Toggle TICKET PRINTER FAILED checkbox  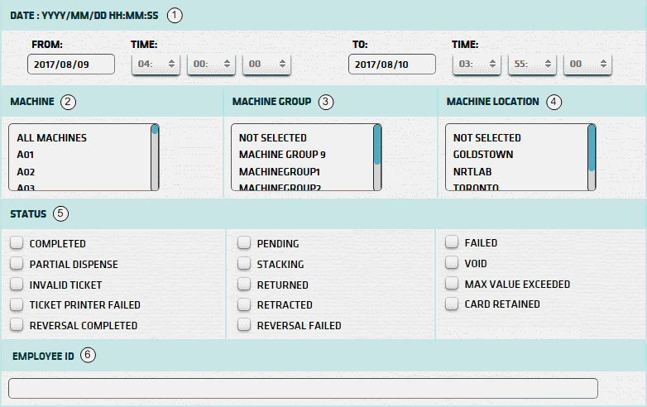tap(17, 304)
